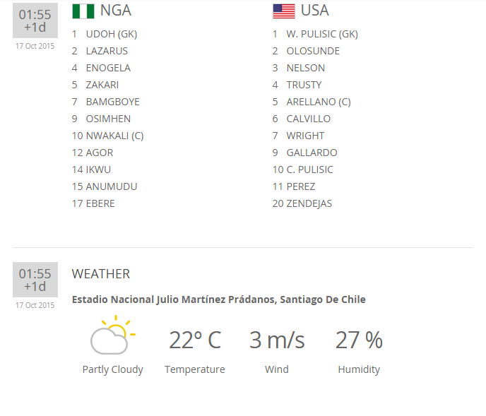This screenshot has width=486, height=416.
Task: Click player OSIMHEN in Nigeria lineup
Action: [108, 119]
